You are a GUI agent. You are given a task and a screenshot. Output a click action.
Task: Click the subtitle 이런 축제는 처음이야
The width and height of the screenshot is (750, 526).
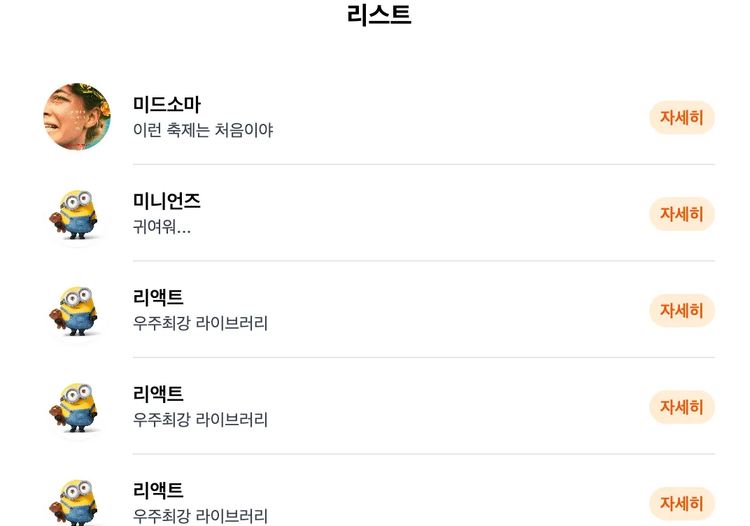click(x=203, y=130)
